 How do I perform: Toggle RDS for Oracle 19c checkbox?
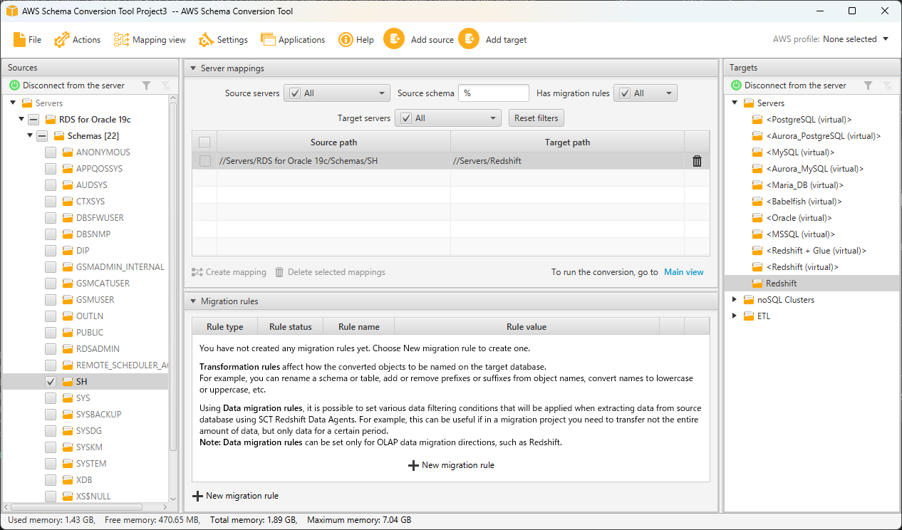(33, 120)
